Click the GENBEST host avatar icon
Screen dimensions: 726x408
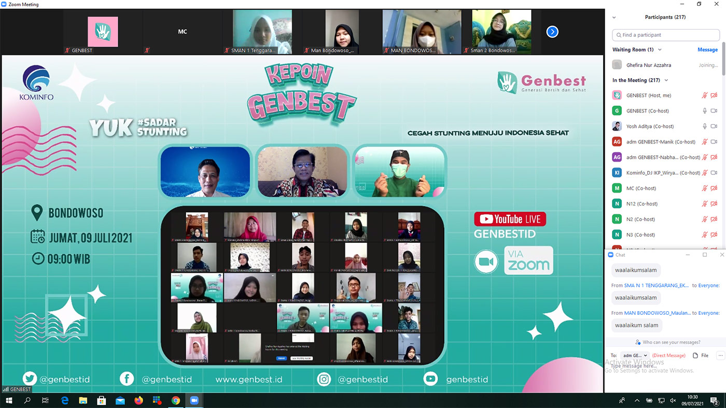(617, 95)
